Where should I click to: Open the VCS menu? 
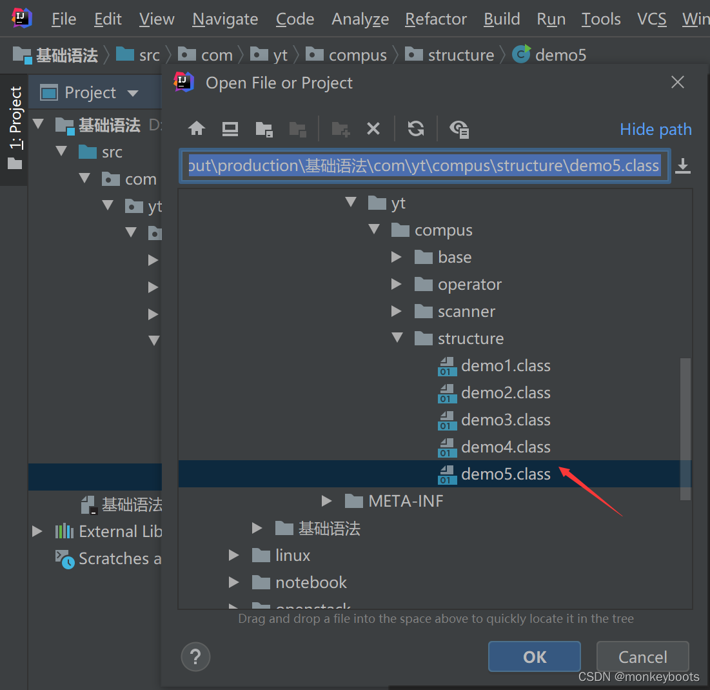pos(651,19)
